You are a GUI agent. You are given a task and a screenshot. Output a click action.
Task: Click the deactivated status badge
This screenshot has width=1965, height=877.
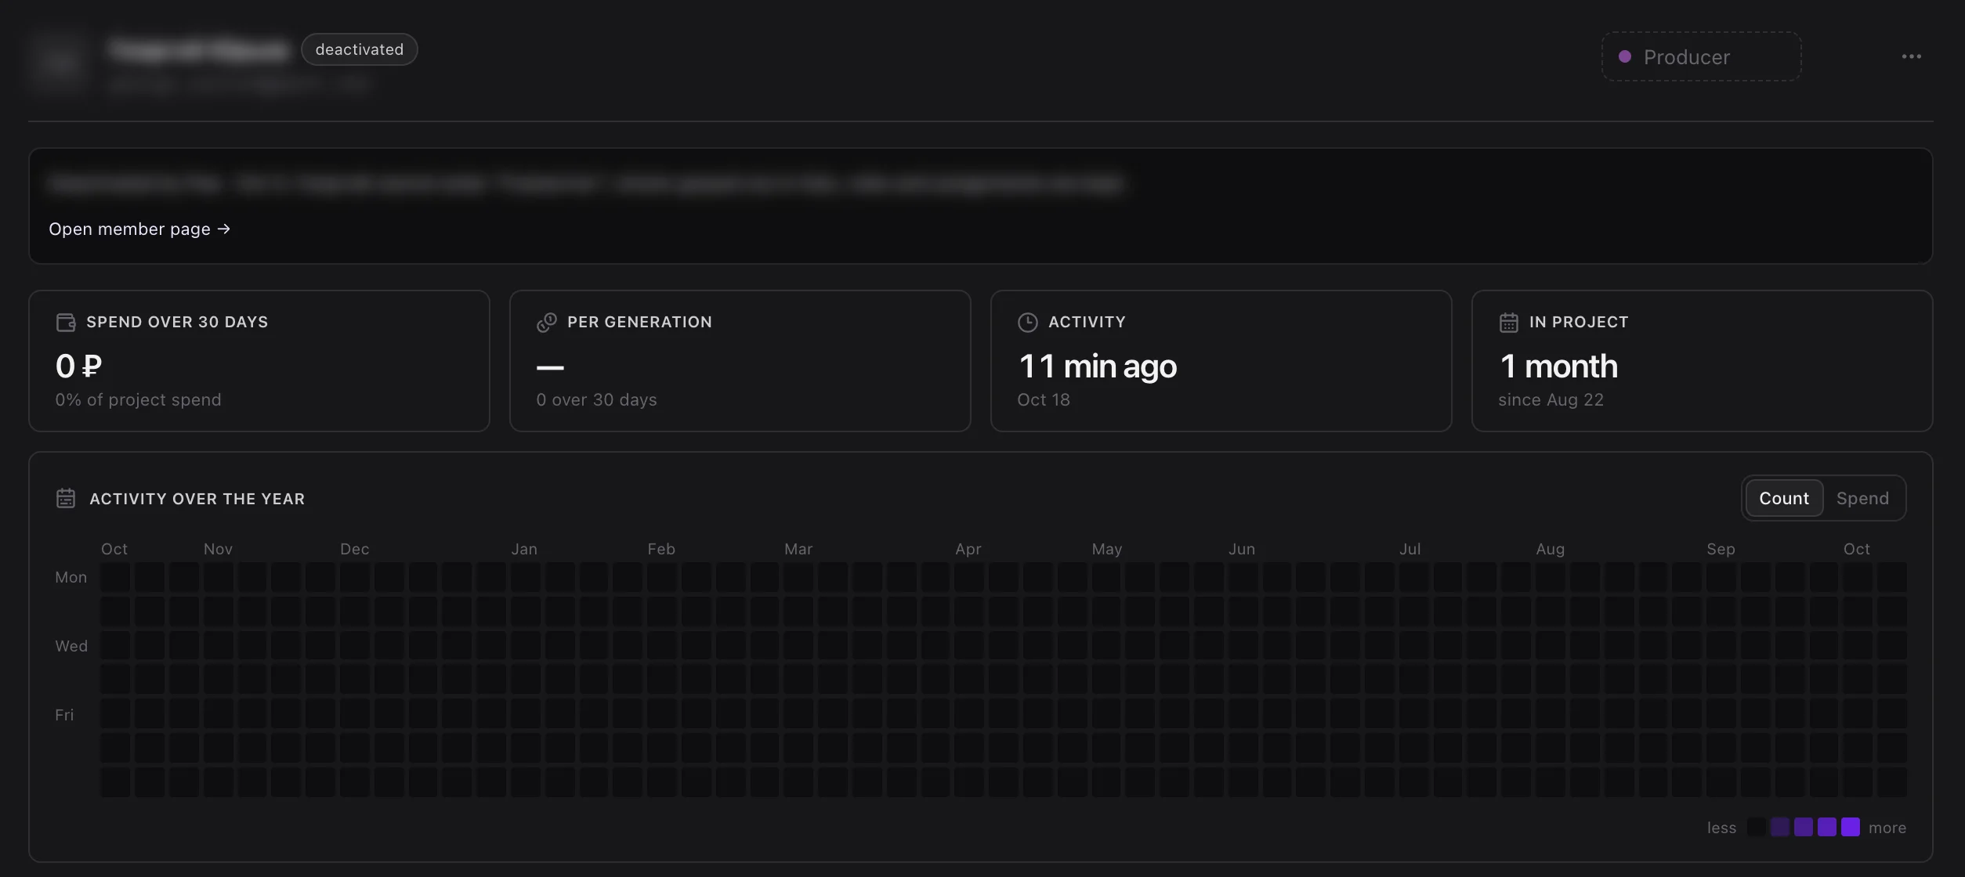[x=359, y=49]
